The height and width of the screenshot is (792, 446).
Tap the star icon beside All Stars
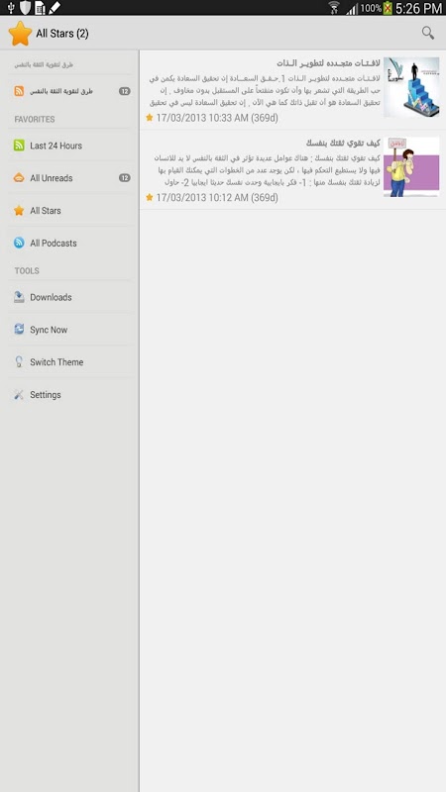pyautogui.click(x=19, y=211)
